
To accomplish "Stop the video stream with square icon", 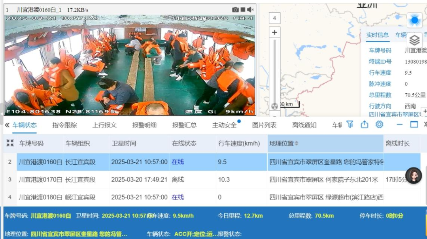I will [243, 10].
